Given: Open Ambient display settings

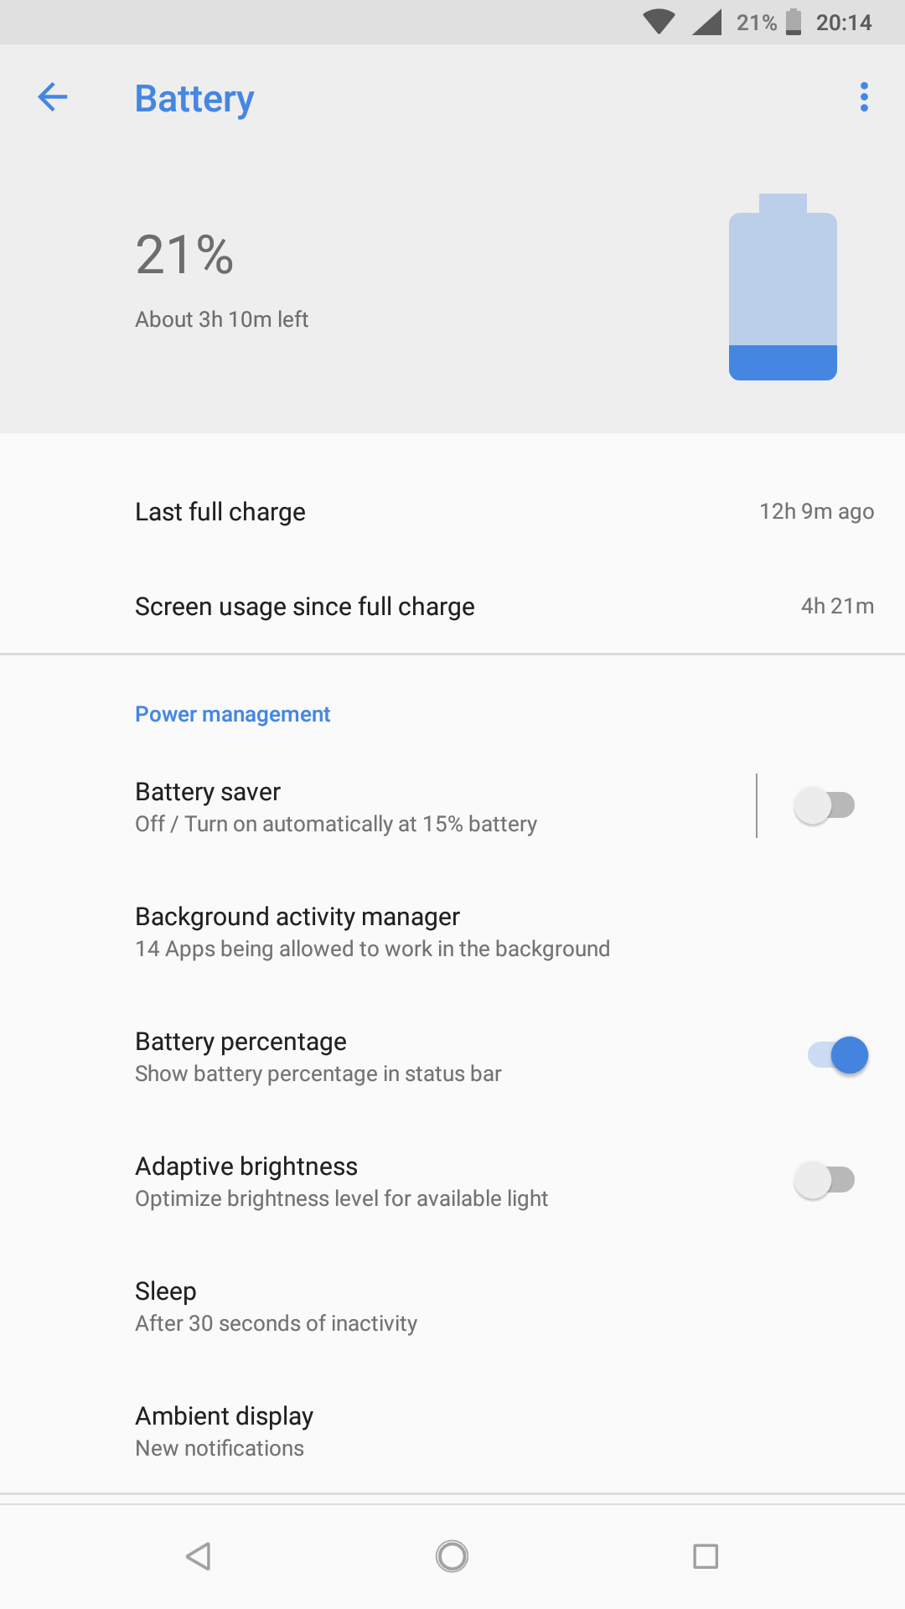Looking at the screenshot, I should (x=225, y=1431).
